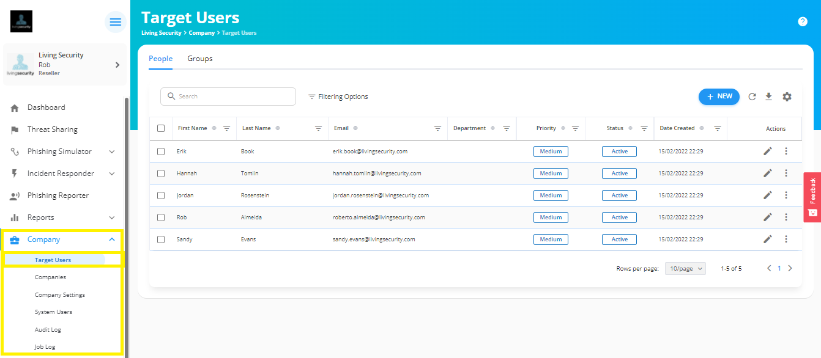
Task: Click Company breadcrumb link
Action: [201, 33]
